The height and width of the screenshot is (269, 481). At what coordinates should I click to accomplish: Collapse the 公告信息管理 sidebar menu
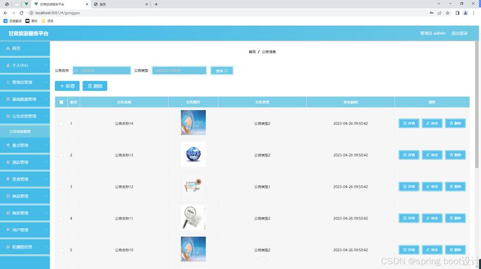(25, 116)
